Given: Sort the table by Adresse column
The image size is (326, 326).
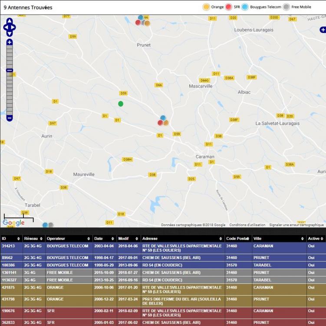Looking at the screenshot, I should tap(182, 239).
